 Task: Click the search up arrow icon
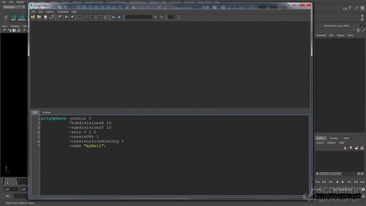[x=161, y=17]
